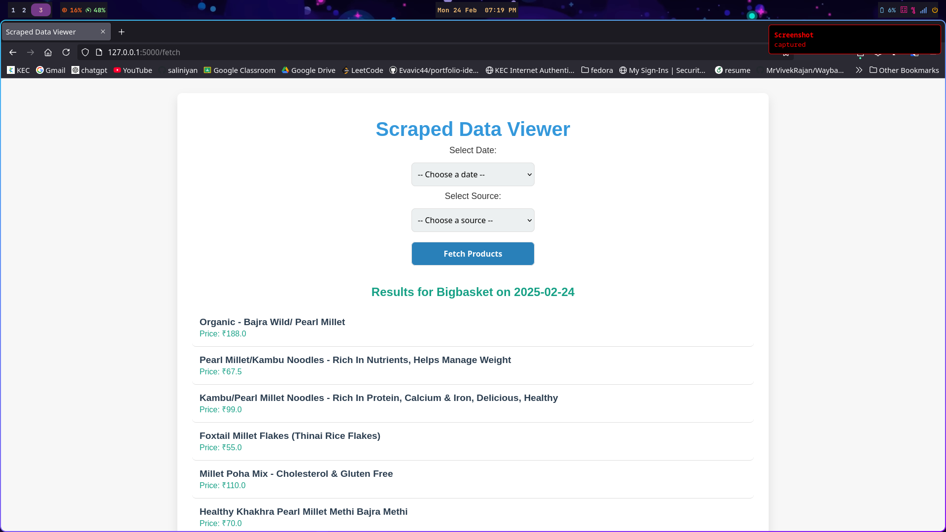Viewport: 946px width, 532px height.
Task: Open the KEC Internet Authenti... bookmark
Action: (x=530, y=70)
